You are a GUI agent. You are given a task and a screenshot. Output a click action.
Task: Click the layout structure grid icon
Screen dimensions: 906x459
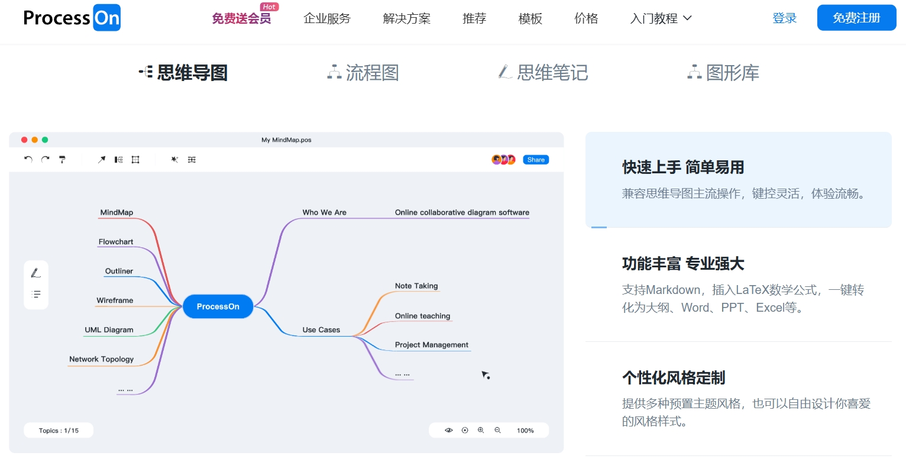[x=192, y=160]
